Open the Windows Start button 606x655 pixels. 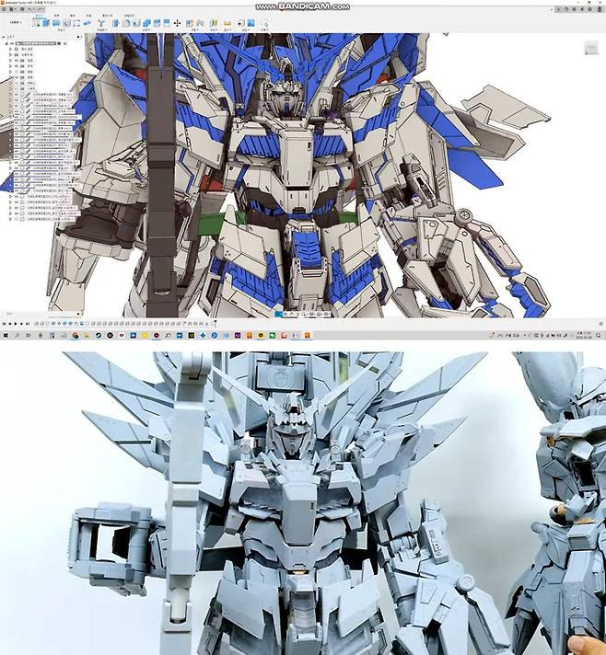point(6,335)
